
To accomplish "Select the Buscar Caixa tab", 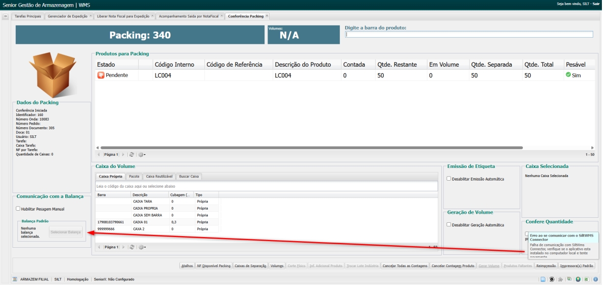I will tap(189, 177).
